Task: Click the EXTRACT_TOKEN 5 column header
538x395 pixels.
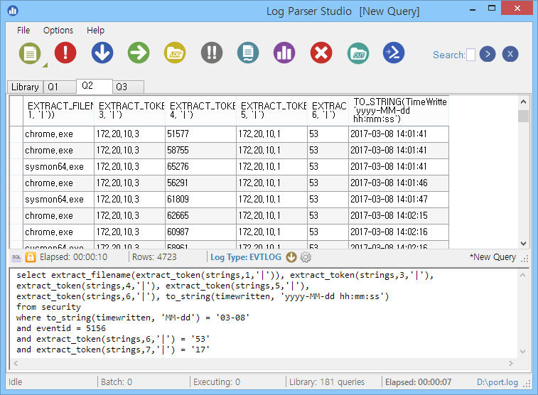Action: pyautogui.click(x=271, y=110)
